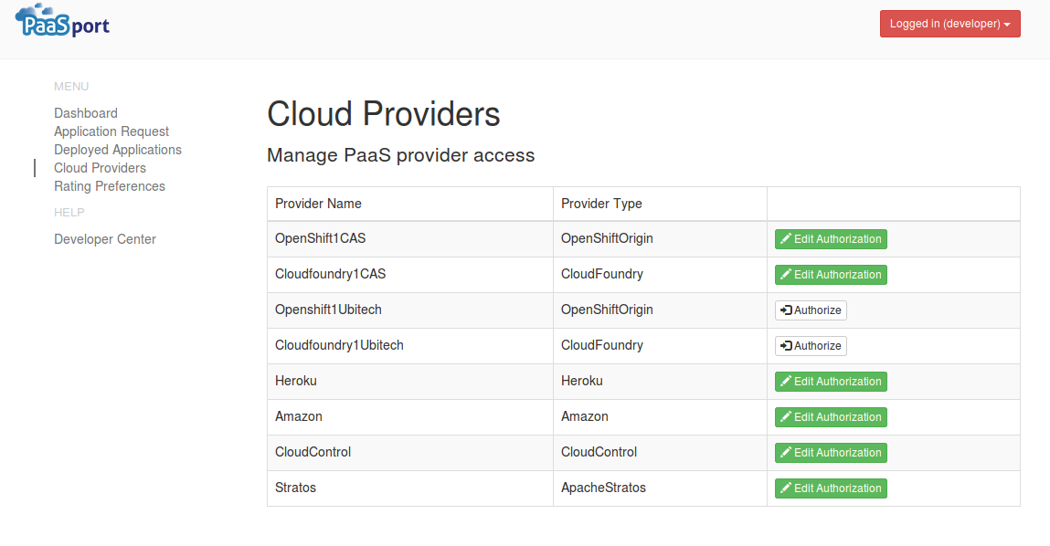Open Dashboard from the menu
The width and height of the screenshot is (1050, 546).
(x=86, y=113)
